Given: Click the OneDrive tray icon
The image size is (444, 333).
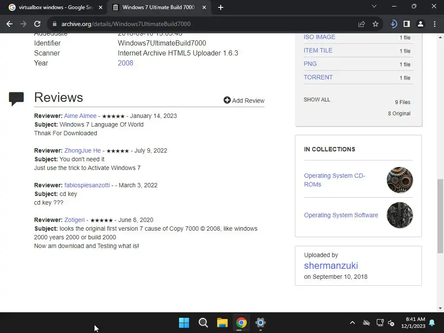Looking at the screenshot, I should pos(366,323).
